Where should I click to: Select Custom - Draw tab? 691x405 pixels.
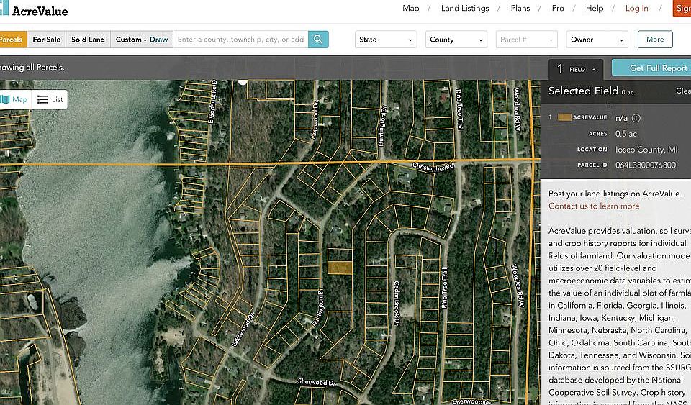(x=142, y=40)
